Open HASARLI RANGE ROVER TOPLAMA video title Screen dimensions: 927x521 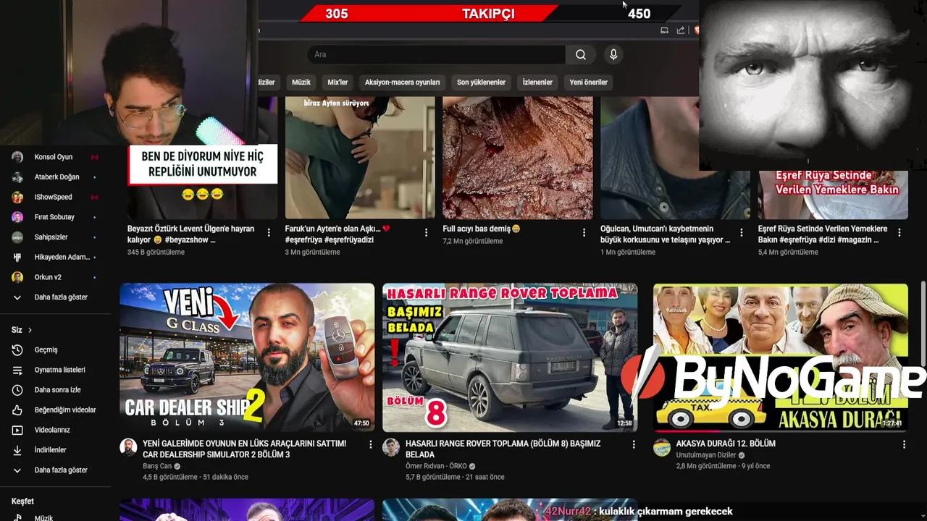[x=503, y=449]
